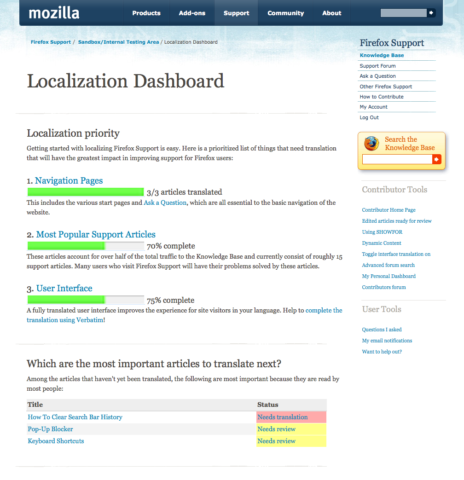Click Ask a Question inline link

click(x=165, y=202)
